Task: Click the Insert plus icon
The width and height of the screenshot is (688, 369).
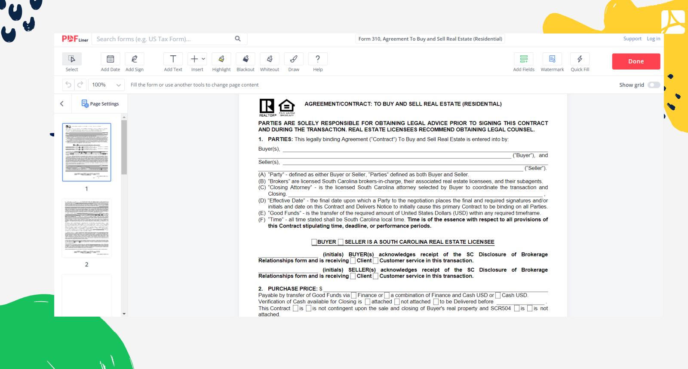Action: pyautogui.click(x=194, y=59)
